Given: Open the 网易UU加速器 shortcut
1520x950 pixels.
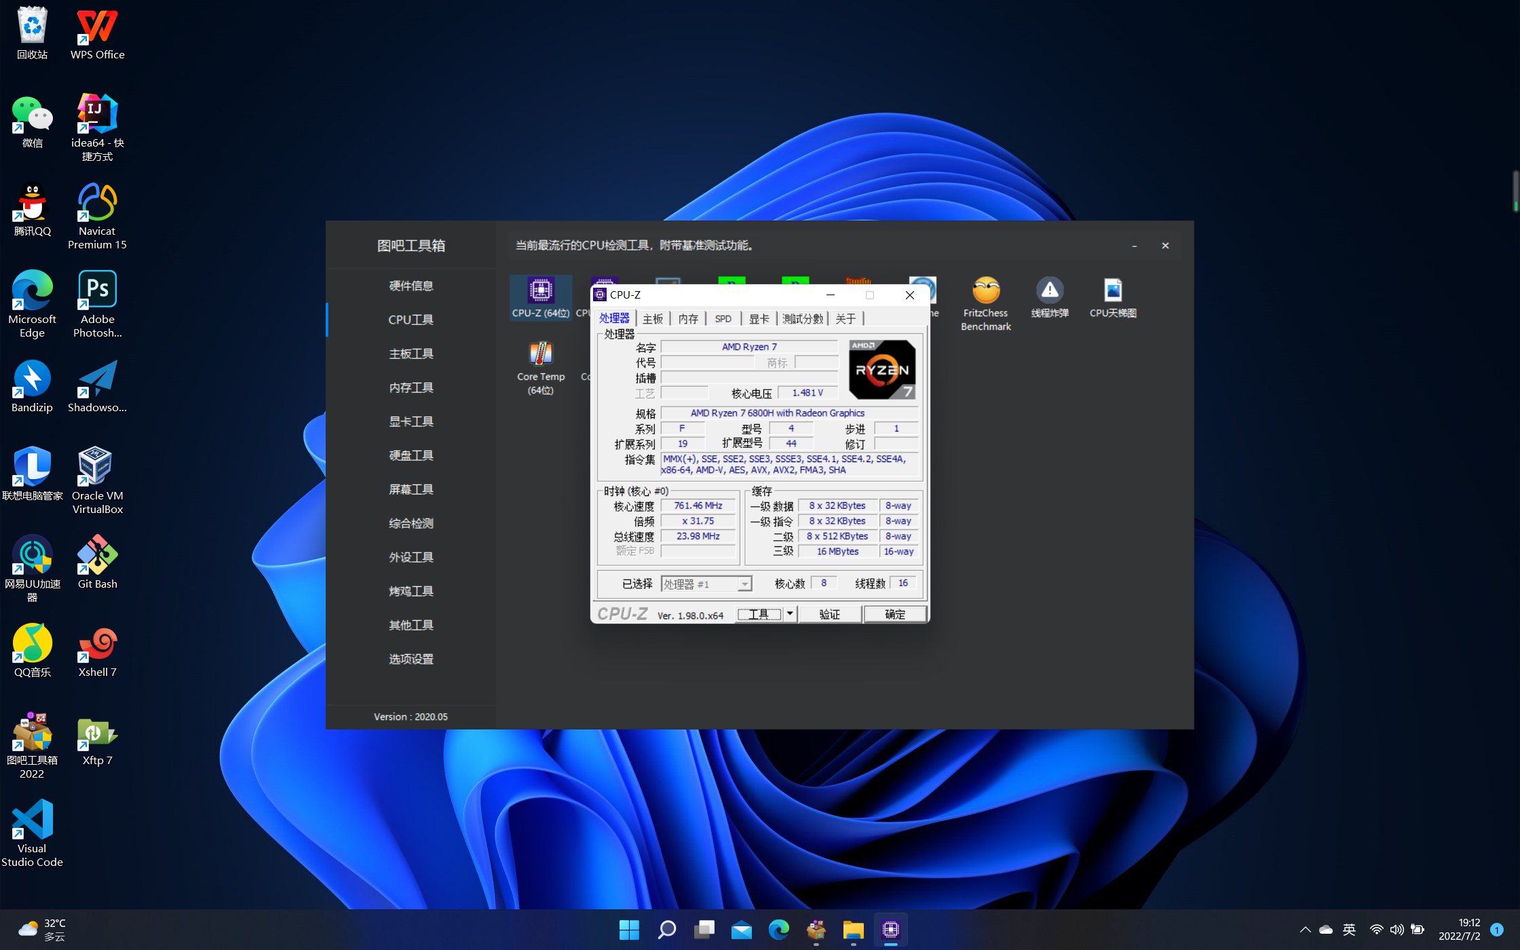Looking at the screenshot, I should point(32,569).
